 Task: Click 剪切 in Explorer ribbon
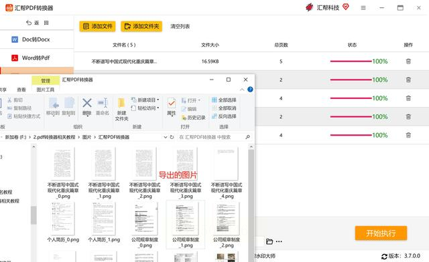[x=15, y=100]
